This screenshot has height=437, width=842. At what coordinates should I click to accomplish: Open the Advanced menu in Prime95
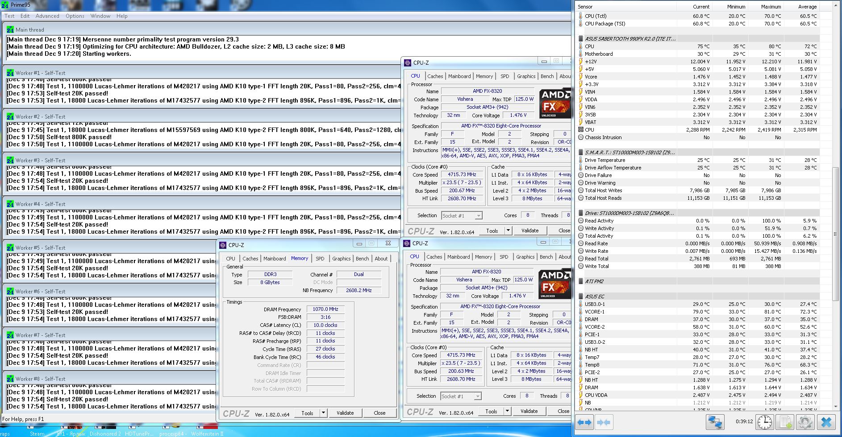(47, 16)
